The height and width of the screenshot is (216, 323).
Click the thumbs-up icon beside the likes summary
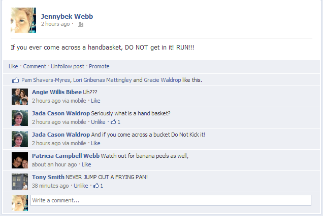click(x=15, y=80)
